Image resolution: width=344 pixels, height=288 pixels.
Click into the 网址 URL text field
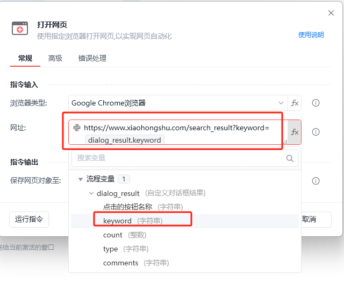[178, 132]
